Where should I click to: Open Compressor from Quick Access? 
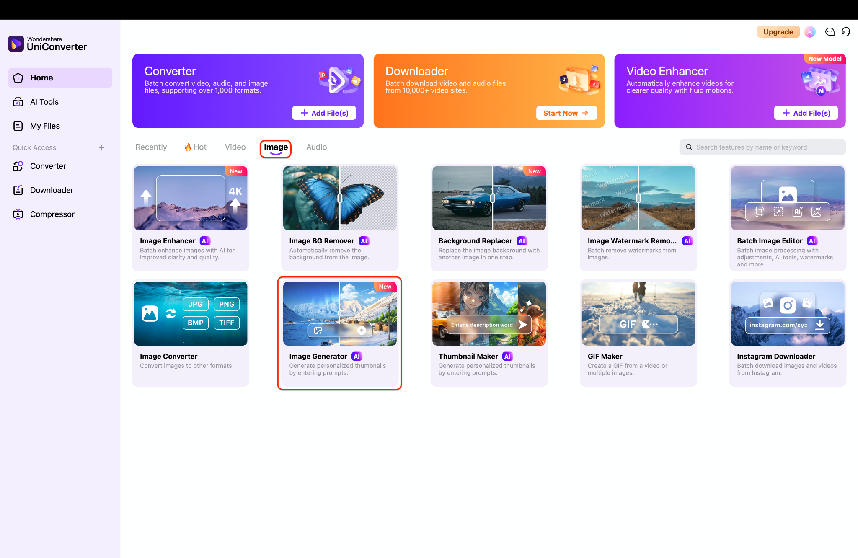(60, 214)
